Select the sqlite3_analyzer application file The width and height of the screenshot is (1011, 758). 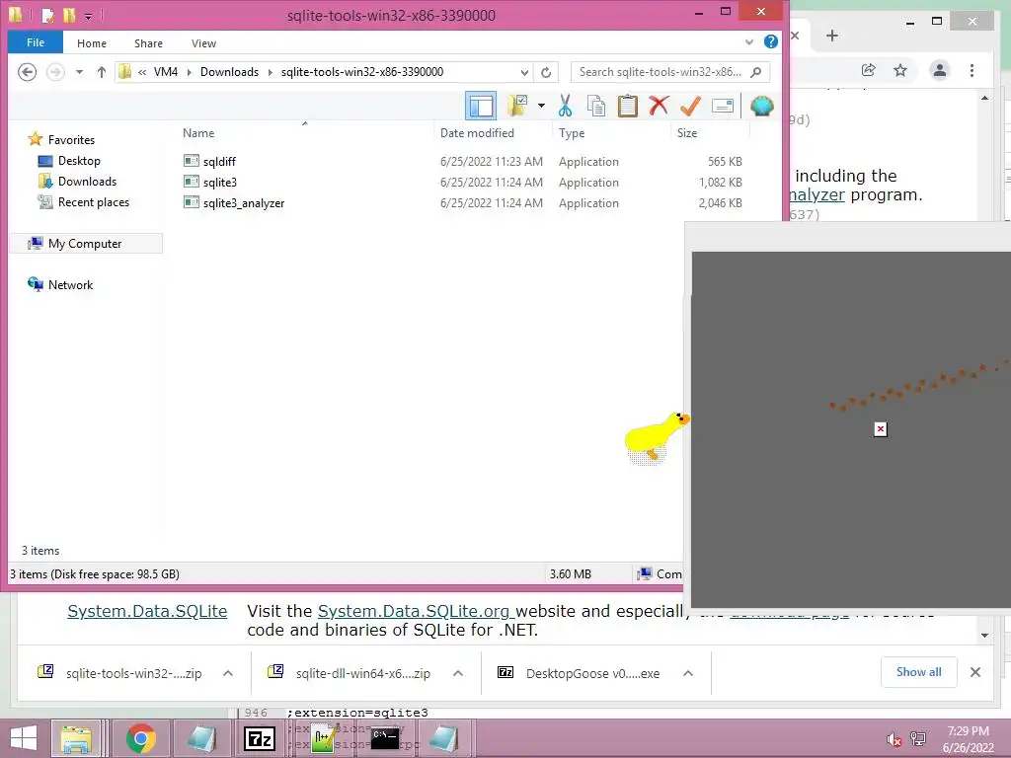(x=244, y=202)
